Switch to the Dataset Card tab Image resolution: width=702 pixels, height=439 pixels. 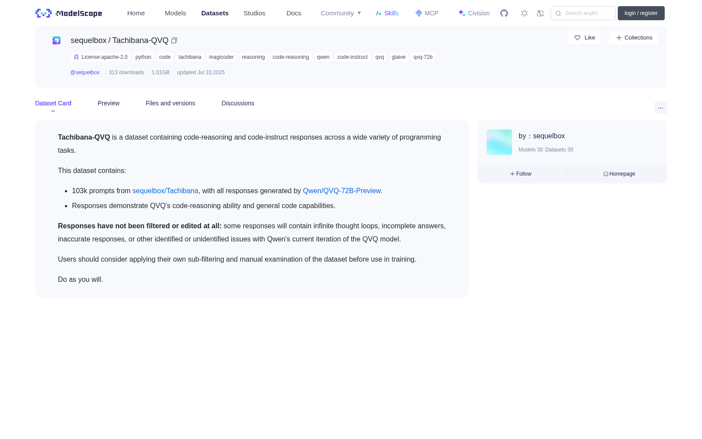53,103
